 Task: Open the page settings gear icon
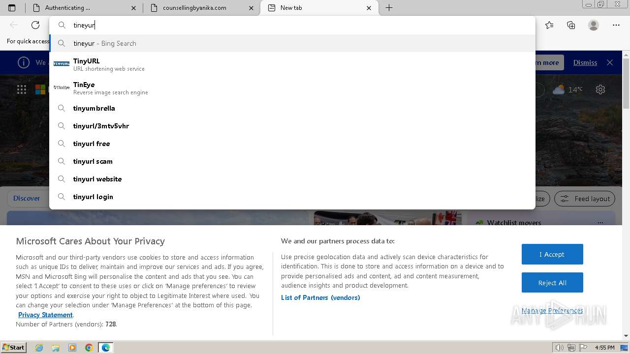pyautogui.click(x=600, y=89)
